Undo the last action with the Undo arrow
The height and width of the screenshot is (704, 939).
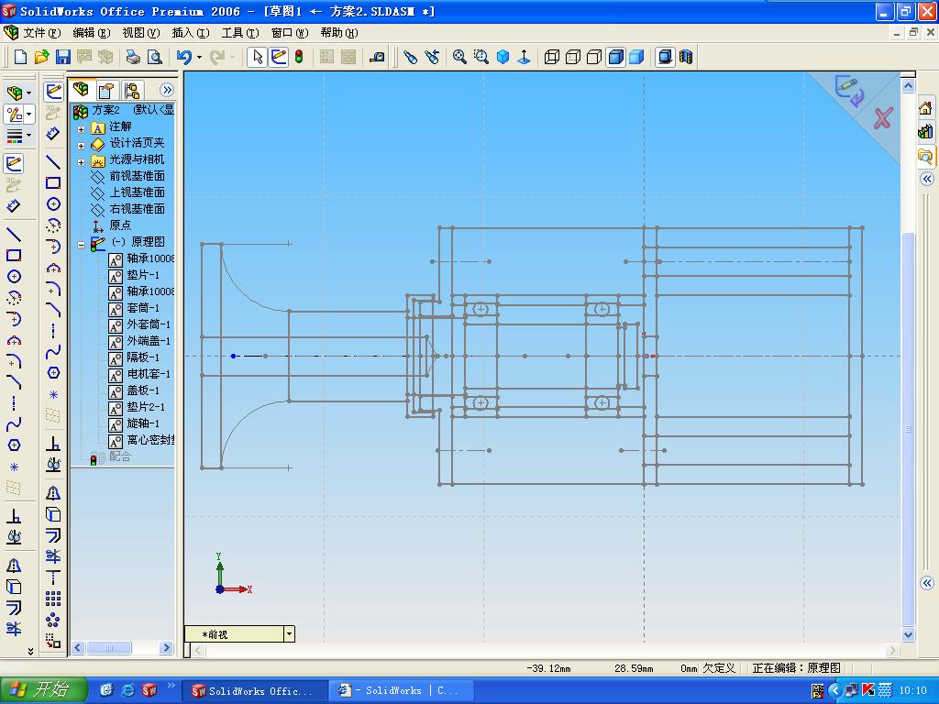click(x=183, y=57)
